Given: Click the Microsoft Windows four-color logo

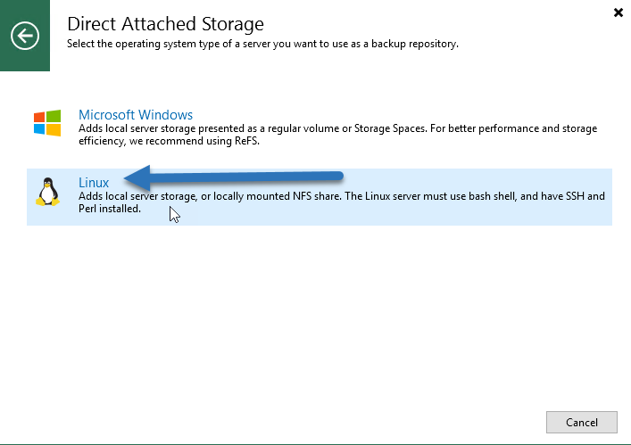Looking at the screenshot, I should coord(47,123).
